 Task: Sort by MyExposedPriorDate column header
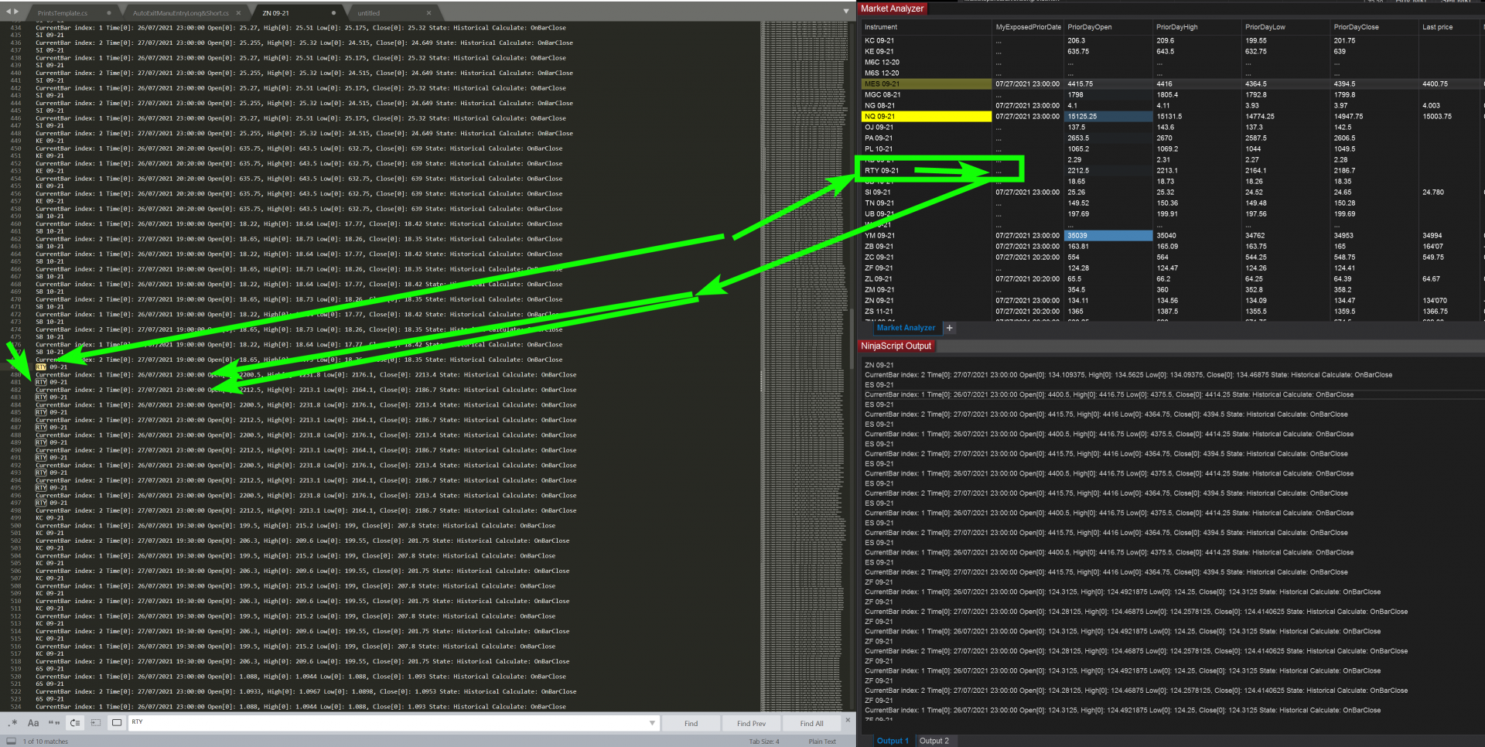(1029, 27)
